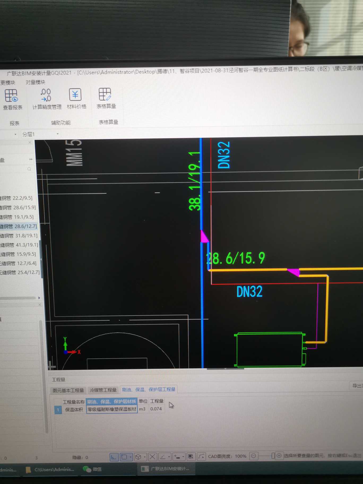This screenshot has width=363, height=484.
Task: Switch to 刷油、保温、保护层工程量 tab
Action: pyautogui.click(x=149, y=390)
